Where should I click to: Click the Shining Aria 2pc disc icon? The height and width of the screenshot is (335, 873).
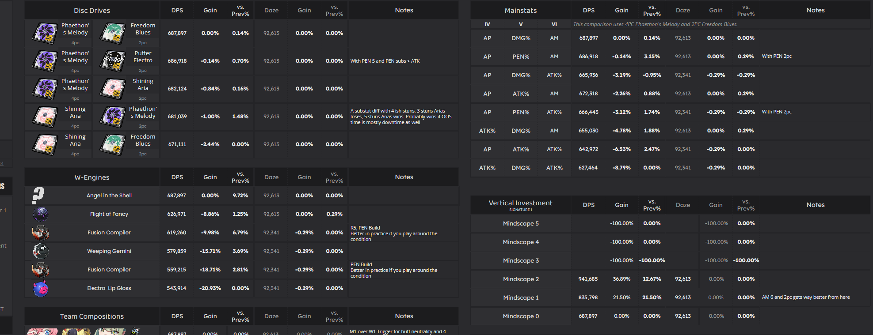click(x=113, y=89)
